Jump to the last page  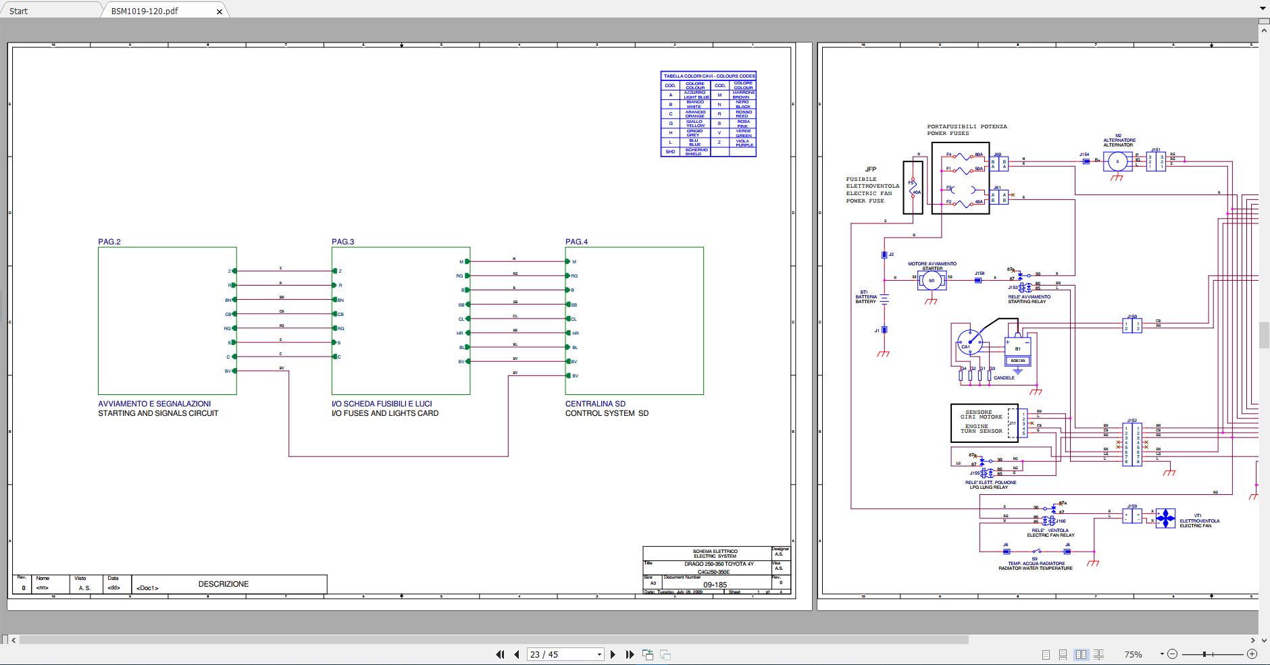(x=630, y=654)
